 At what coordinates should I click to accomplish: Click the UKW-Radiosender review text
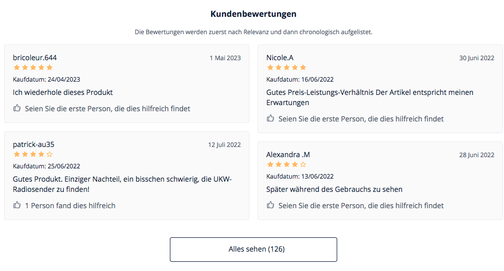point(122,184)
